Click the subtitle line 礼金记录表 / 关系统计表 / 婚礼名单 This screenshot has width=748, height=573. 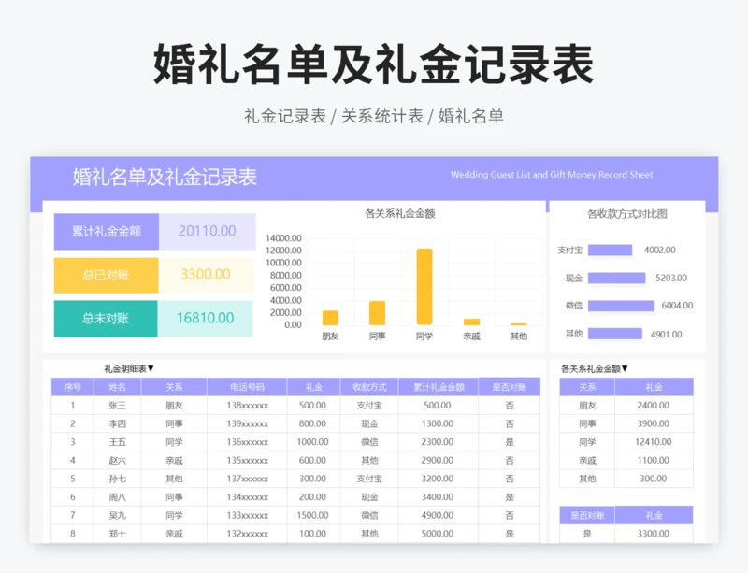(x=373, y=116)
